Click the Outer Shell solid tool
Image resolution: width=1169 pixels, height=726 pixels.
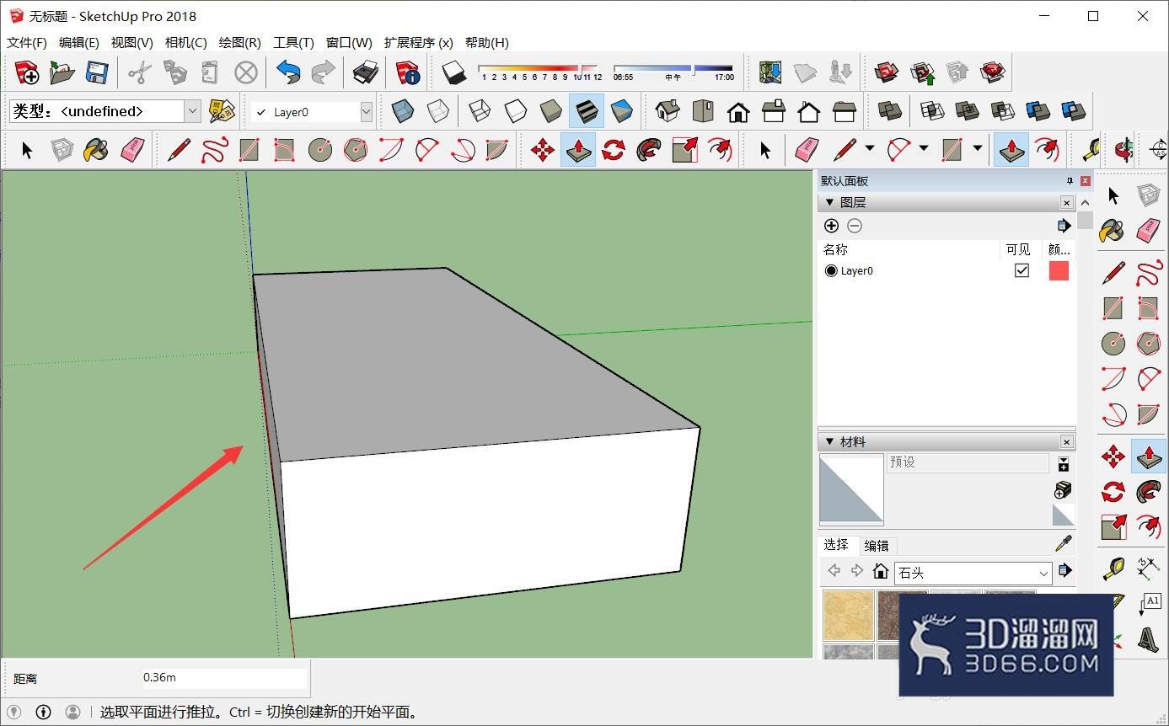coord(889,111)
